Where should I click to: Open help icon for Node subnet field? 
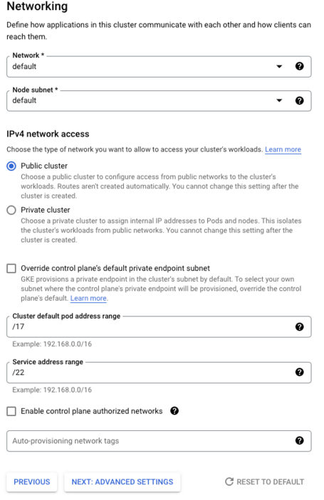click(299, 101)
